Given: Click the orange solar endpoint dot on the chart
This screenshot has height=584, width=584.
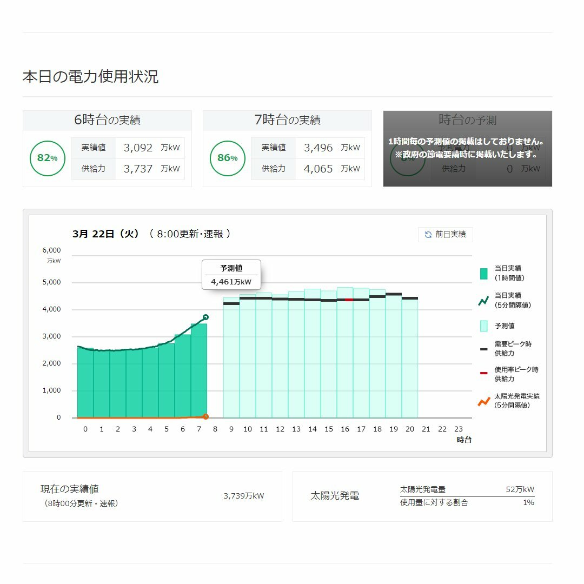Looking at the screenshot, I should tap(205, 416).
